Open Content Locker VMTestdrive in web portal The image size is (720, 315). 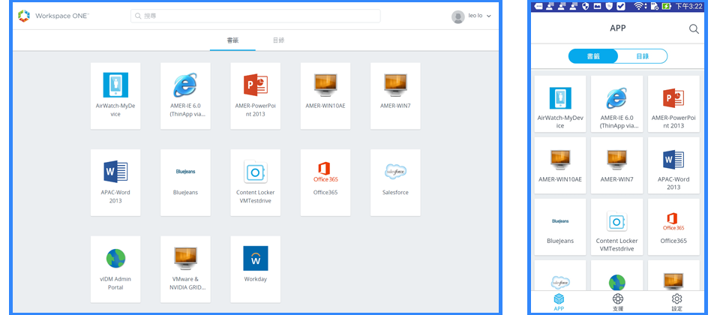point(255,182)
